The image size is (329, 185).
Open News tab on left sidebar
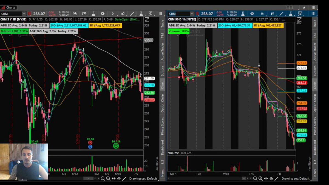pos(162,173)
